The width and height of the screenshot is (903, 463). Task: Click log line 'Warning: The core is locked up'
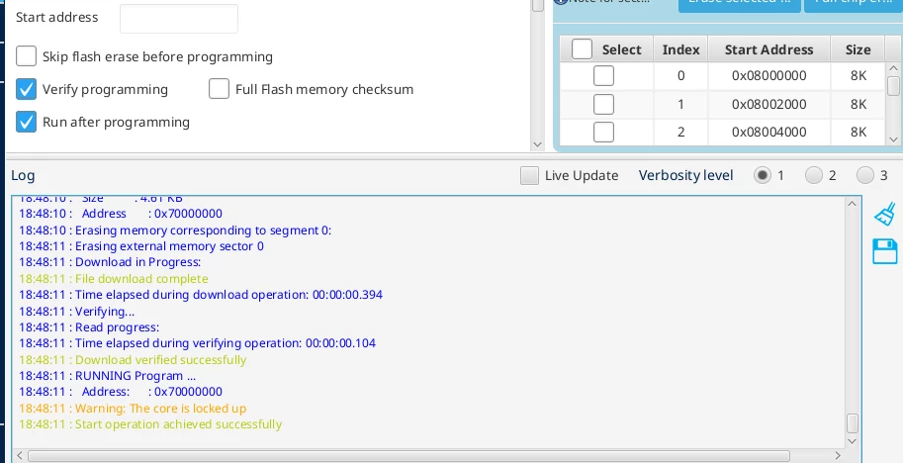[133, 409]
